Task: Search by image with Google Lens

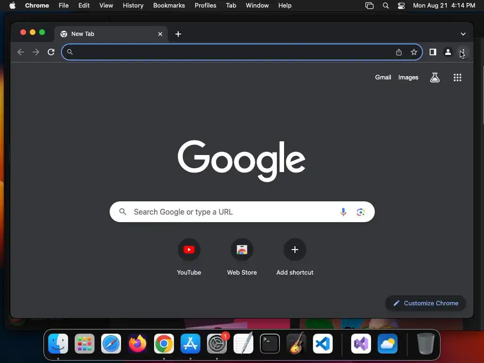Action: pyautogui.click(x=361, y=212)
